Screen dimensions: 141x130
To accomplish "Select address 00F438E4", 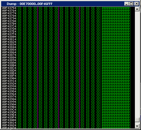I will coord(9,73).
